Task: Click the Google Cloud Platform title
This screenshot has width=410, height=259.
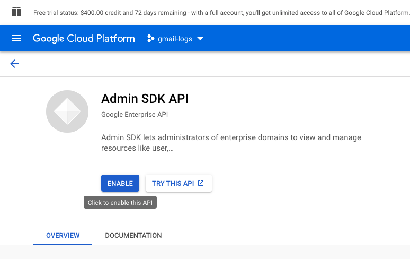Action: coord(84,39)
